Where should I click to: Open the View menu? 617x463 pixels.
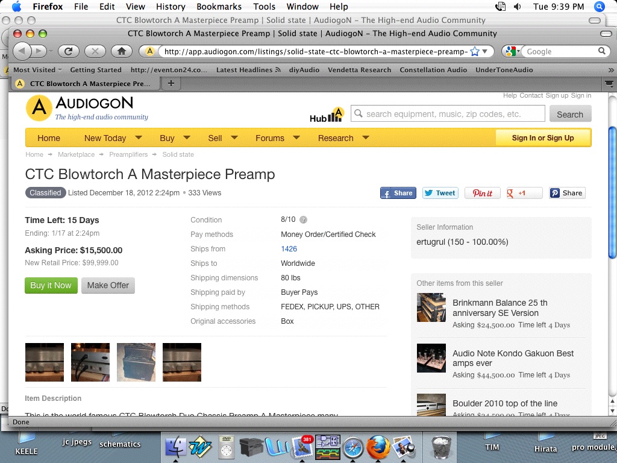[x=136, y=6]
